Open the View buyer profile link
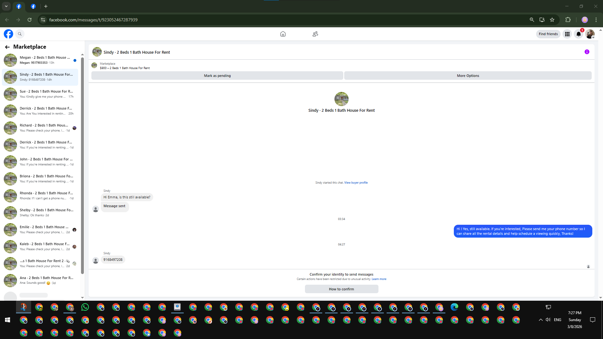Screen dimensions: 603x339 356,183
